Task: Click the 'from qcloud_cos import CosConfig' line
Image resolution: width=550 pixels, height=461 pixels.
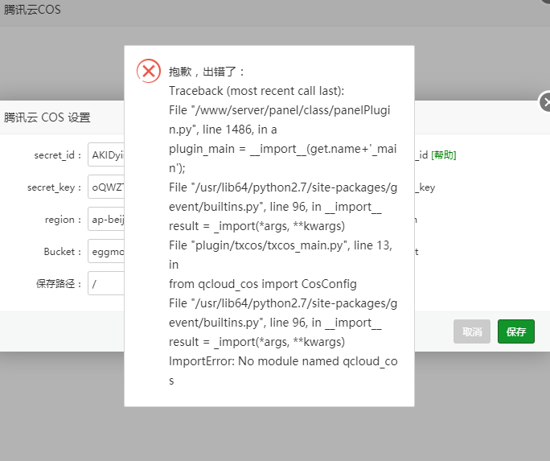Action: coord(263,284)
